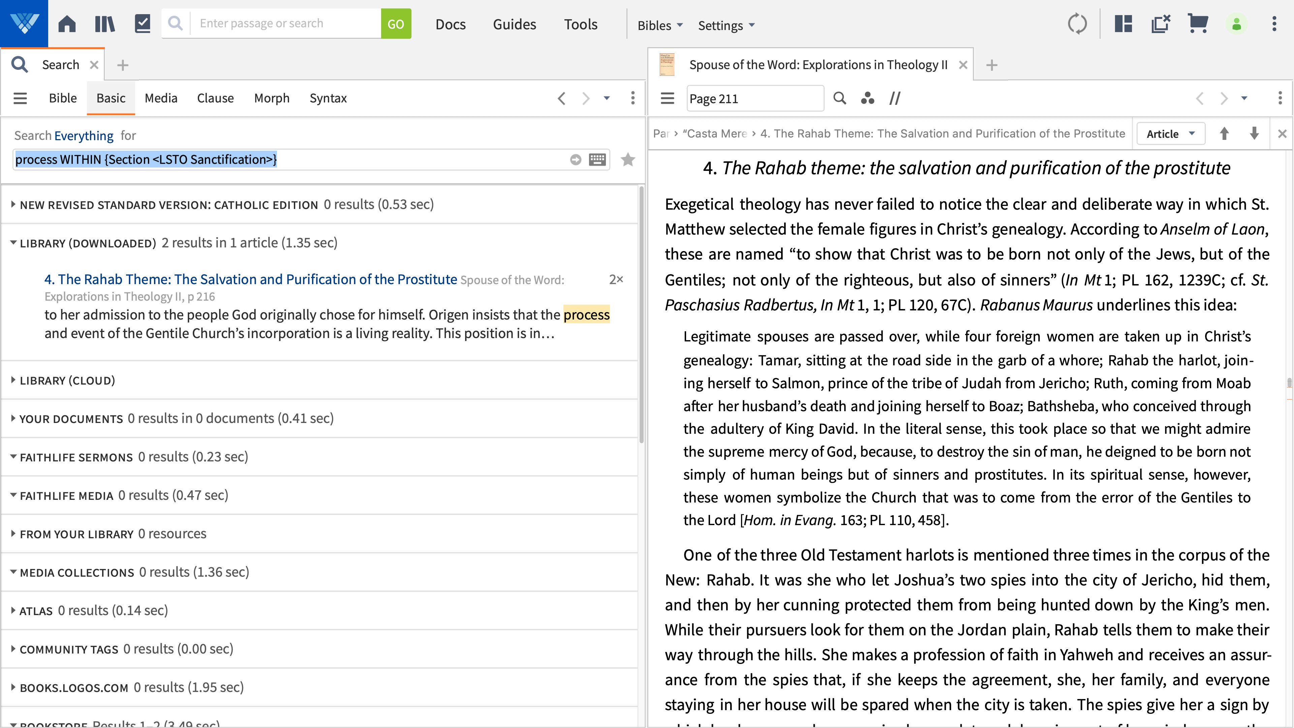Expand From Your Library section
Screen dimensions: 1294x728
pyautogui.click(x=13, y=534)
